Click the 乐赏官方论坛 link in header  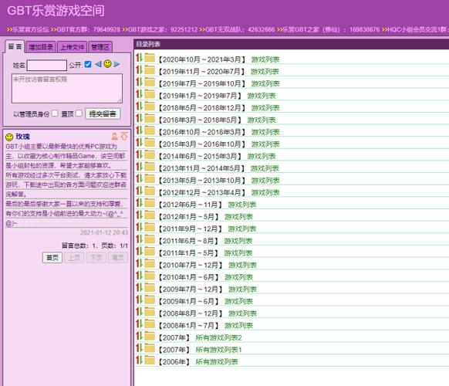[28, 29]
